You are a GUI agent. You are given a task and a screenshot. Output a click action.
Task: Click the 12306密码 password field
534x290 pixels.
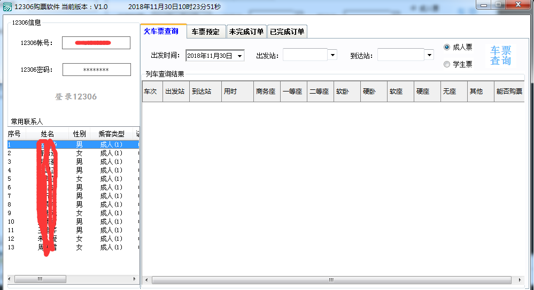[96, 70]
